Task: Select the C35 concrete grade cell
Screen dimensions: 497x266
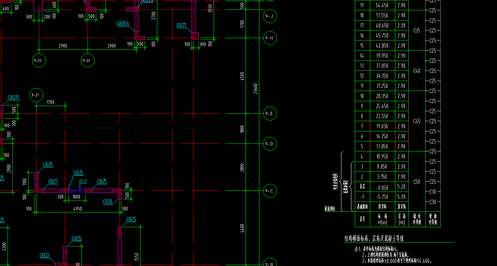Action: 417,31
